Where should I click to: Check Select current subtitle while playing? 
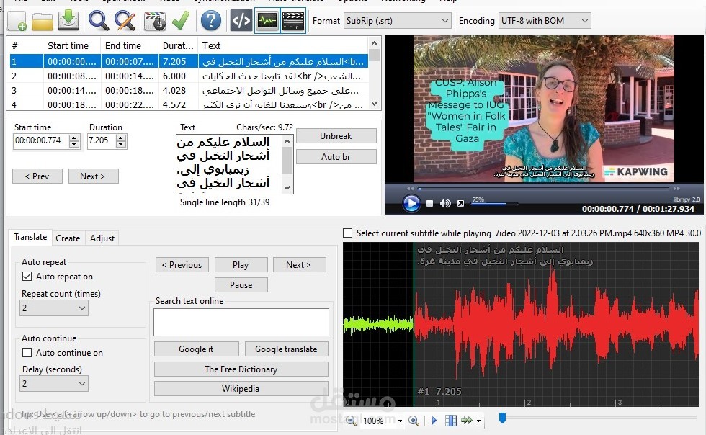[x=347, y=233]
